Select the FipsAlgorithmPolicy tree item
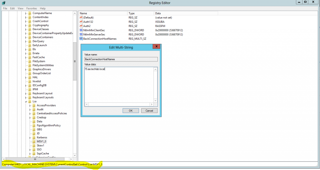Viewport: 320px width, 170px height. [x=48, y=126]
